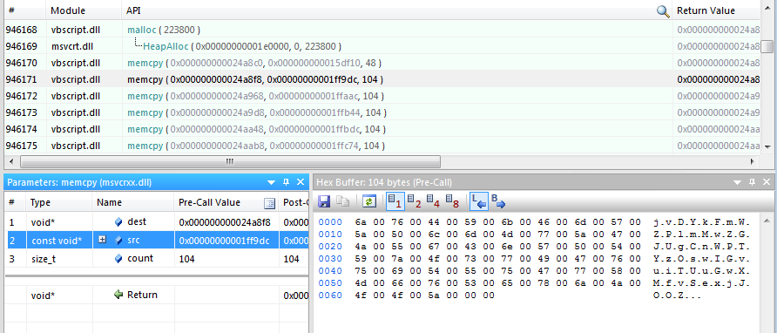Click the count parameter icon
Viewport: 777px width, 333px height.
[x=118, y=259]
